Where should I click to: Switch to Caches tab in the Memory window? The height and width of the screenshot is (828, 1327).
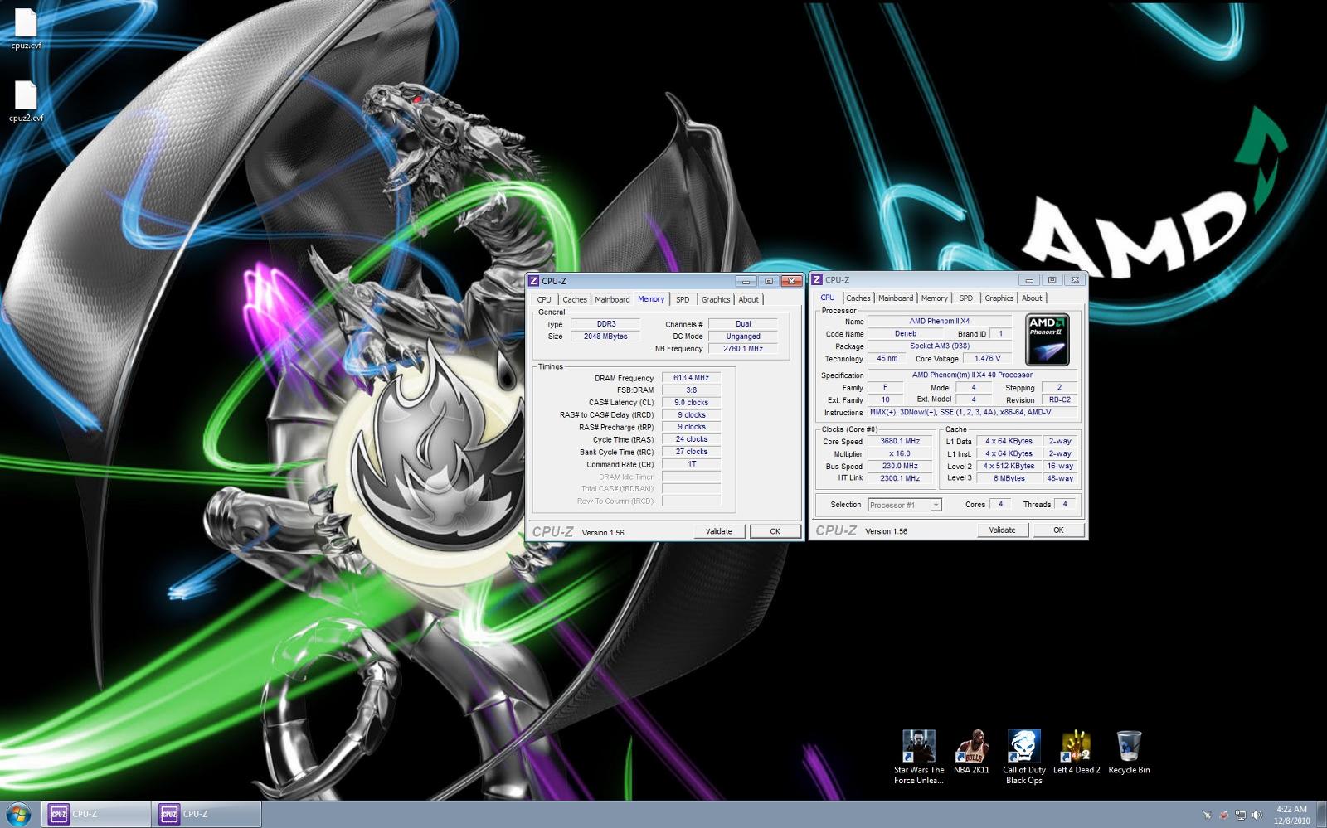pyautogui.click(x=574, y=300)
